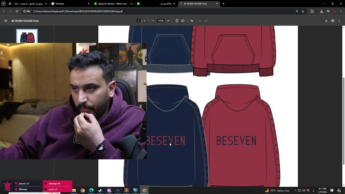
Task: Open Discord from the taskbar
Action: [x=109, y=190]
